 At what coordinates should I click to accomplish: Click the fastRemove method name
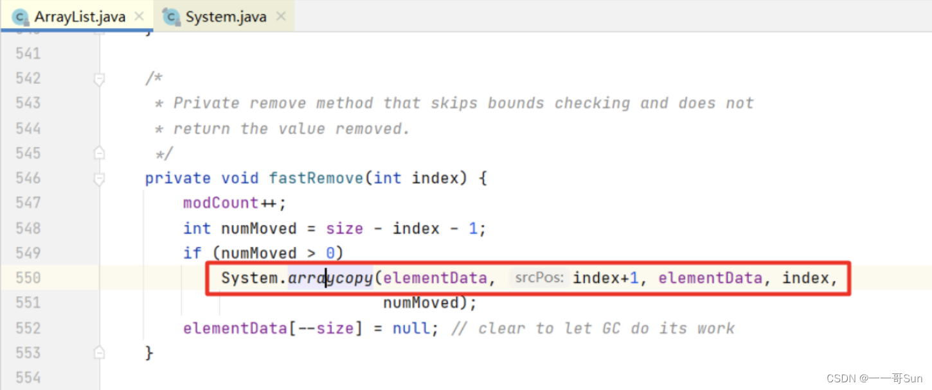point(316,178)
